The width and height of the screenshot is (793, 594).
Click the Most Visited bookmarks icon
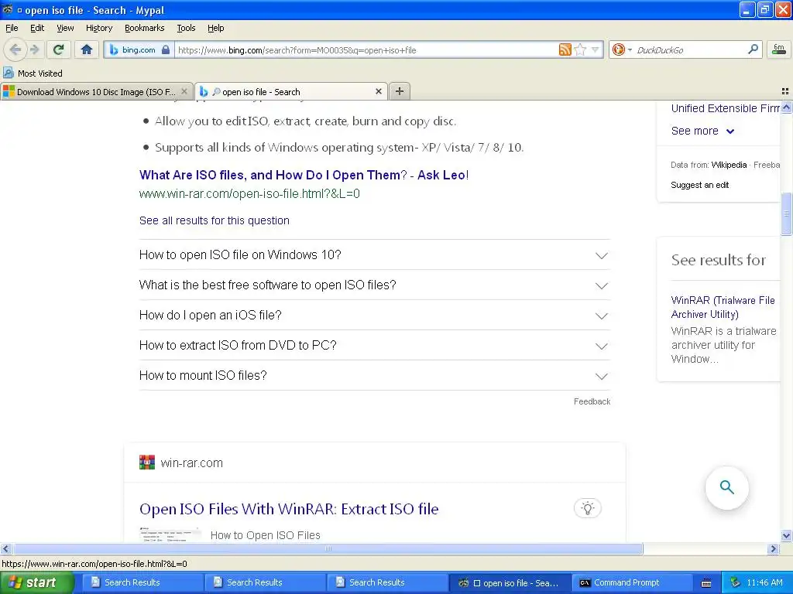(x=9, y=73)
